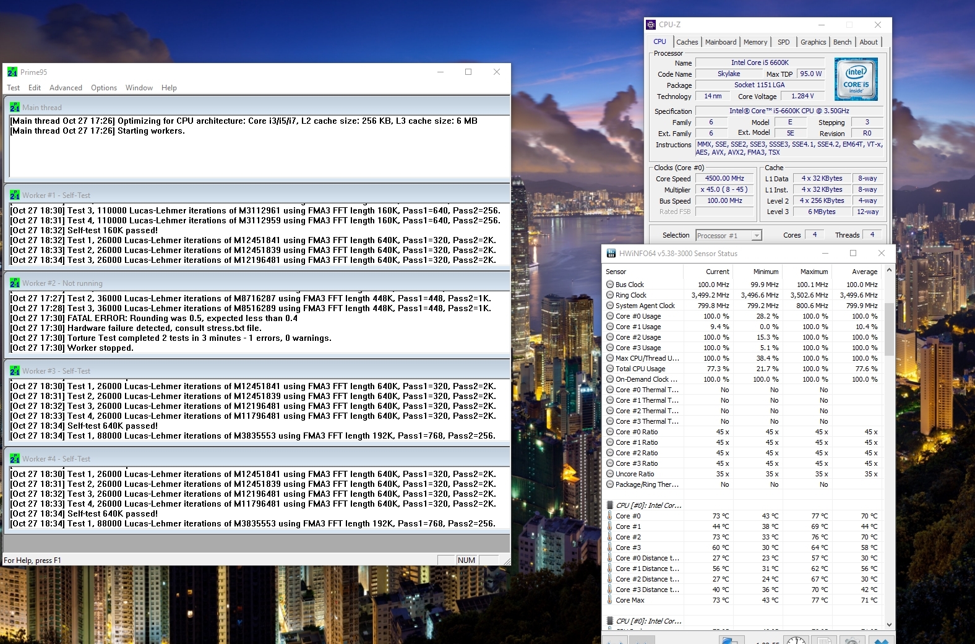Viewport: 975px width, 644px height.
Task: Click the HWiNFO settings gear button
Action: point(852,641)
